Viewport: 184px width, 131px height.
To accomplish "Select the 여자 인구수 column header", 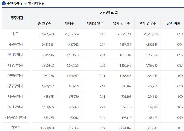I will tap(147, 23).
